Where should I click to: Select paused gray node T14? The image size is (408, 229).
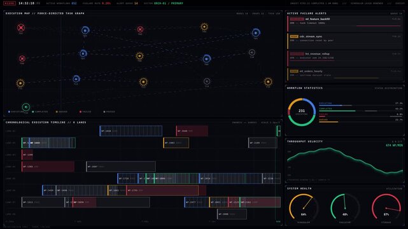[x=207, y=81]
